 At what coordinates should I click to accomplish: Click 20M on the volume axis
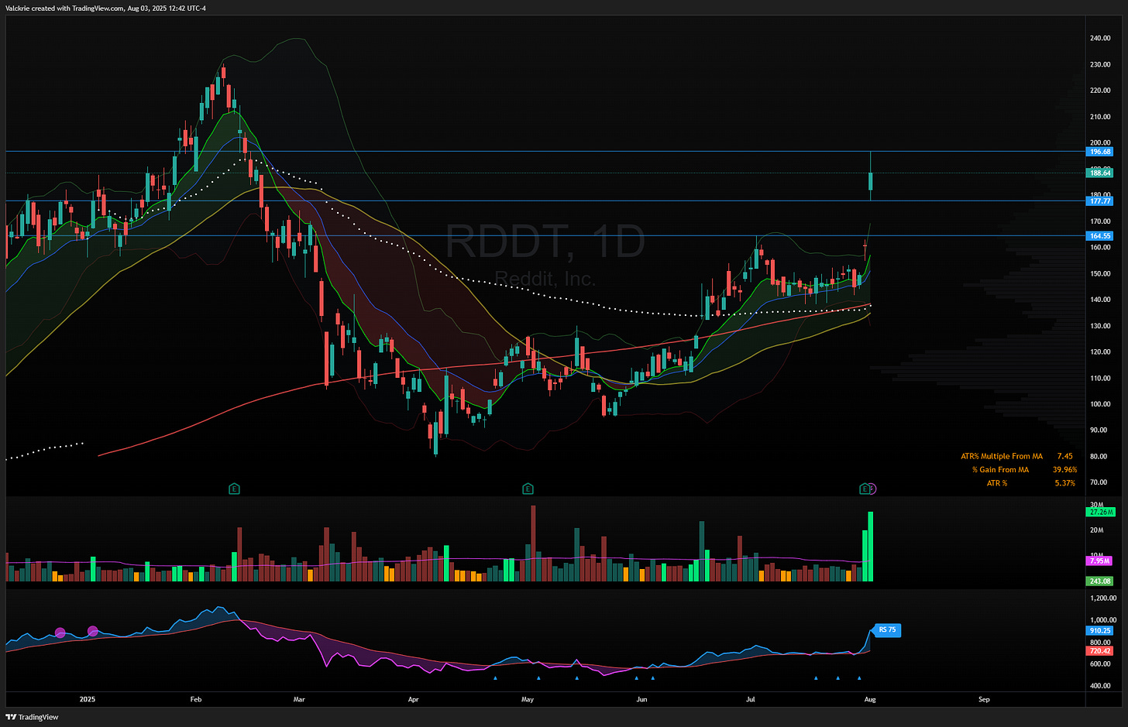[1096, 530]
